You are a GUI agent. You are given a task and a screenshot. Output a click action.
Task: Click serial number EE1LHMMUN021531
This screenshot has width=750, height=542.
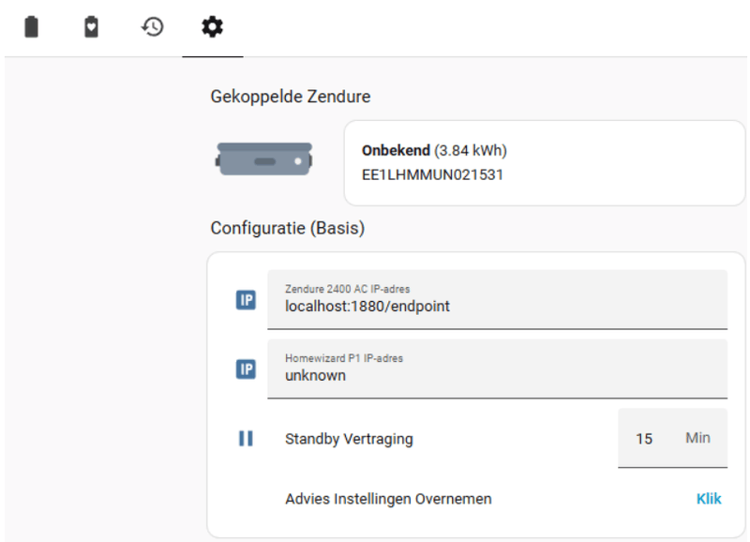tap(432, 175)
